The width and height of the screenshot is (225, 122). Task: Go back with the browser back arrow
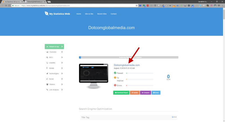(2, 5)
